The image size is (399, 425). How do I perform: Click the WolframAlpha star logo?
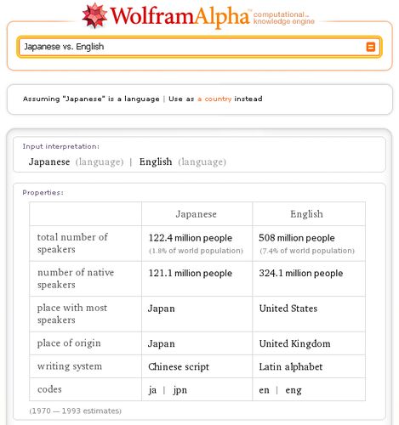click(x=94, y=16)
